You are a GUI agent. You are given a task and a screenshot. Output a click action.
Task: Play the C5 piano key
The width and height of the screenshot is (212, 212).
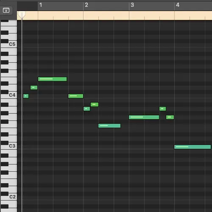[x=12, y=45]
